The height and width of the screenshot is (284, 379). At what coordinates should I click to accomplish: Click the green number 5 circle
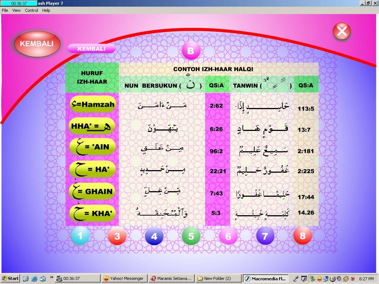(191, 236)
